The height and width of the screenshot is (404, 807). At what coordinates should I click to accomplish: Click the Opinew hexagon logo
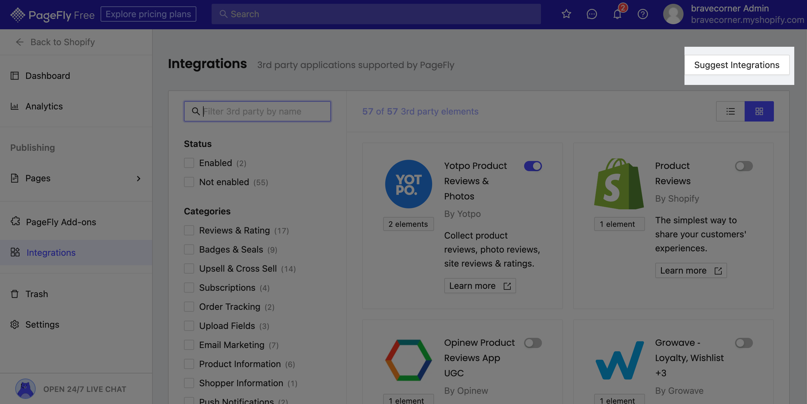pyautogui.click(x=409, y=360)
